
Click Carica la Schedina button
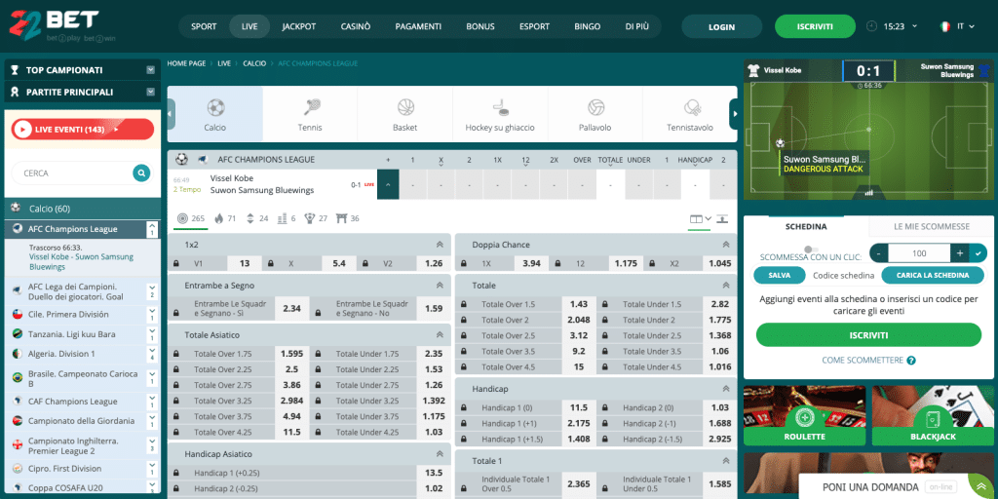pyautogui.click(x=933, y=276)
